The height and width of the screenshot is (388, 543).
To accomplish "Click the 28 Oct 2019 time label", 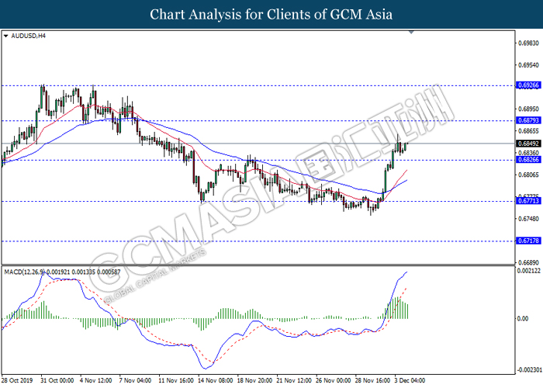I will 17,380.
